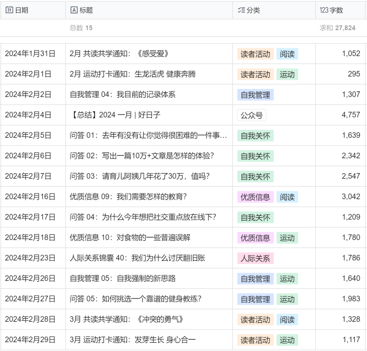This screenshot has width=367, height=351.
Task: Click the multi-select icon beside 分类
Action: (x=241, y=10)
